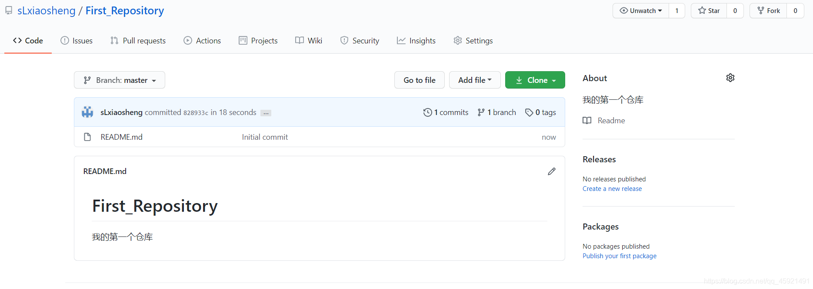Click the Wiki tab book icon
This screenshot has width=813, height=289.
tap(300, 40)
